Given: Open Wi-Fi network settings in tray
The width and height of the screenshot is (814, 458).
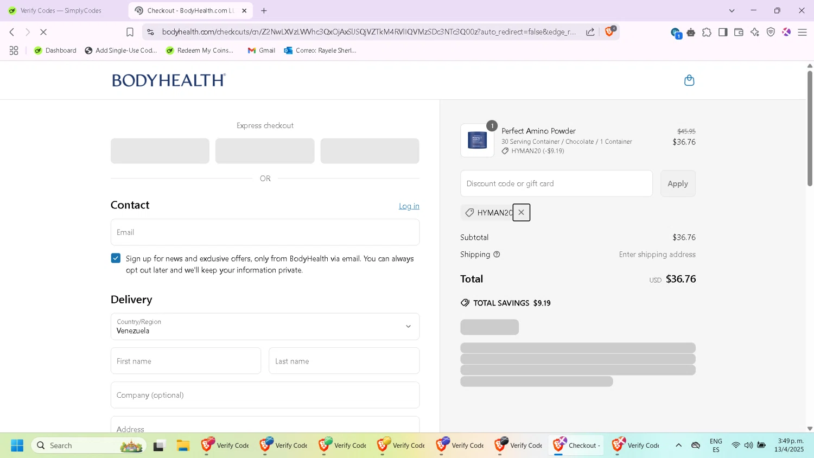Looking at the screenshot, I should point(736,446).
